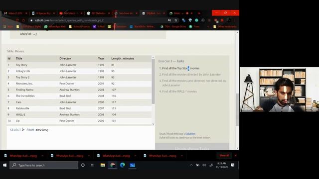
Task: Click the Title column header
Action: coord(19,59)
